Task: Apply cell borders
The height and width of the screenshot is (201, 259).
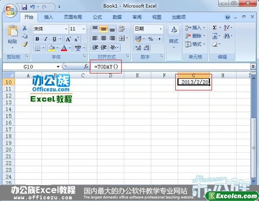Action: (x=38, y=48)
